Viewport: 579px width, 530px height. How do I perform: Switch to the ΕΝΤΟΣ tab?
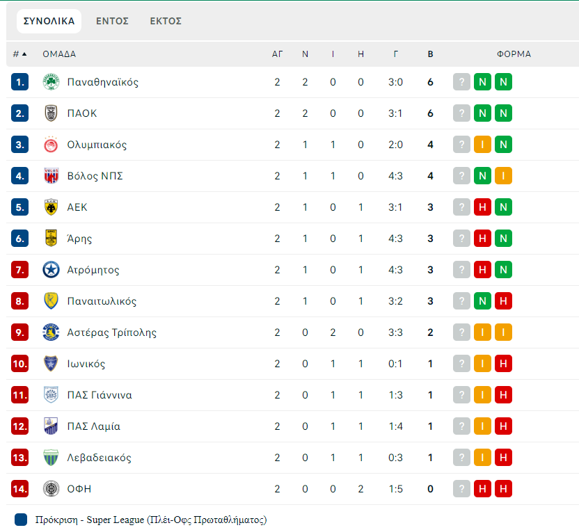click(x=112, y=21)
